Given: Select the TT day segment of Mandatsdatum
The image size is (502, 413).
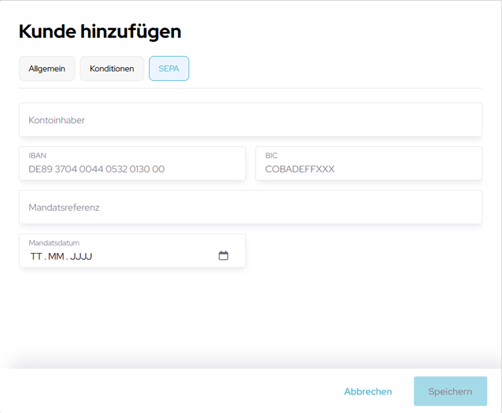Looking at the screenshot, I should tap(36, 257).
